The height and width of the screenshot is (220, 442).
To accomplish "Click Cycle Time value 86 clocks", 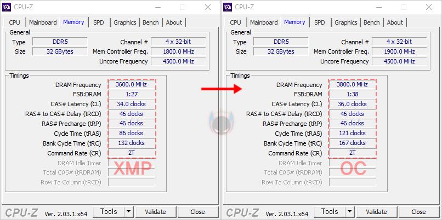I will 132,133.
